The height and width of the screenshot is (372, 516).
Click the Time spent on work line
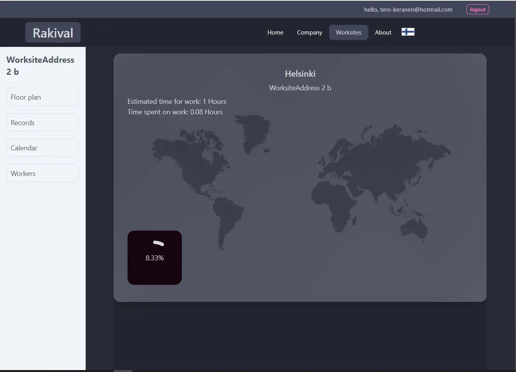click(x=175, y=112)
